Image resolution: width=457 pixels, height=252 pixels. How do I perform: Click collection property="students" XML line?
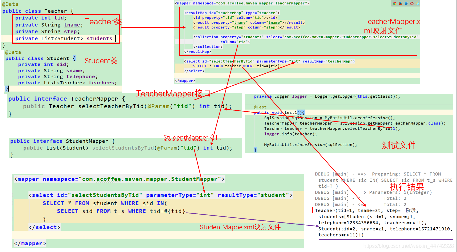[x=306, y=37]
